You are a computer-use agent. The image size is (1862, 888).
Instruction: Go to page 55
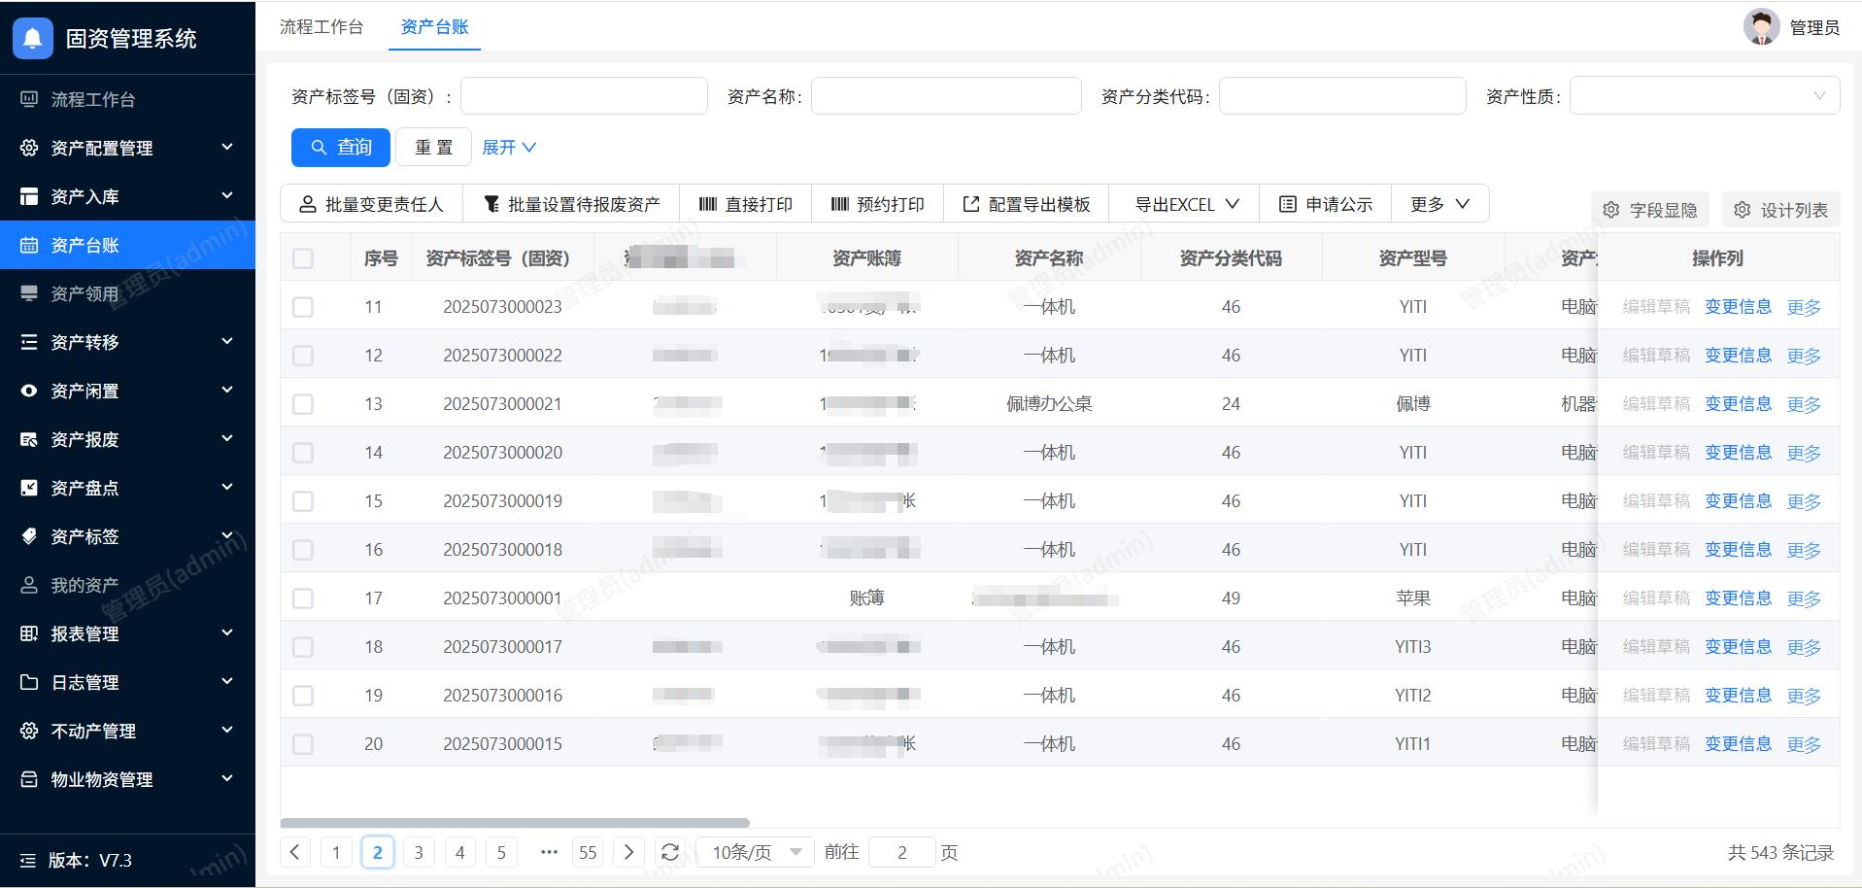click(588, 852)
